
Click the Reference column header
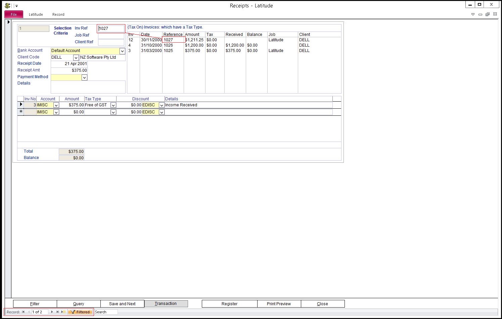click(x=173, y=35)
